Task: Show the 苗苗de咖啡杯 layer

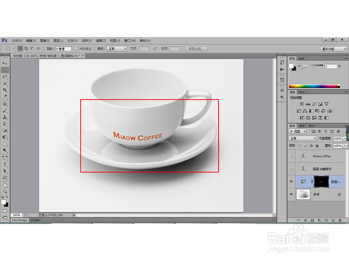Action: (x=291, y=169)
